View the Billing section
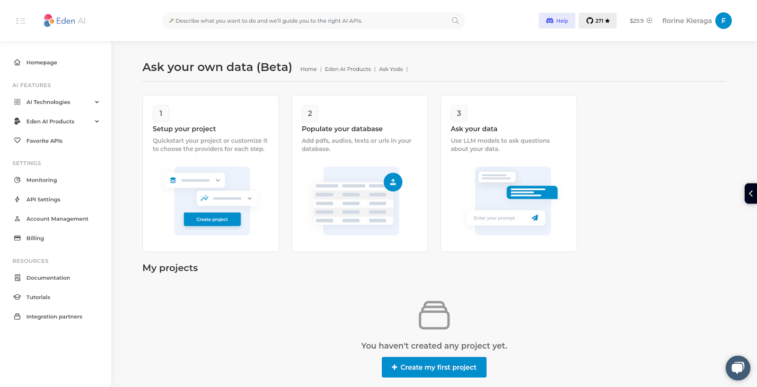 point(35,238)
